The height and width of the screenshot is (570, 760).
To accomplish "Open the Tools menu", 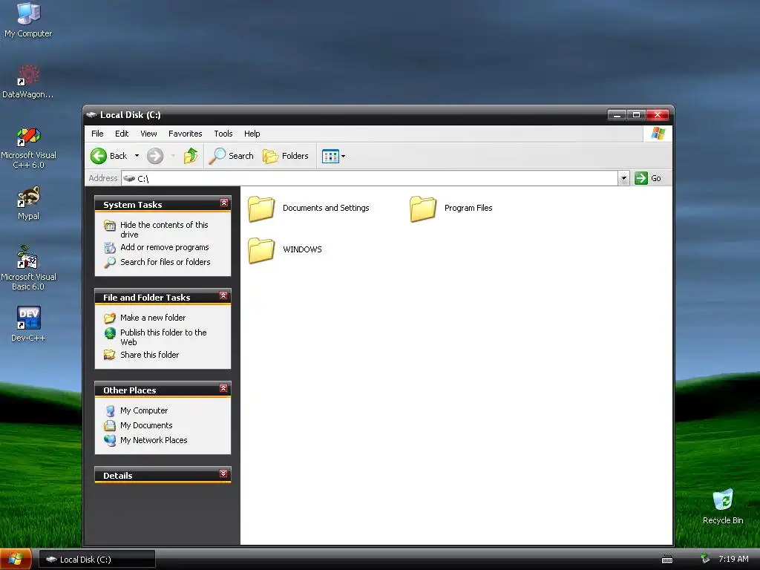I will [223, 134].
